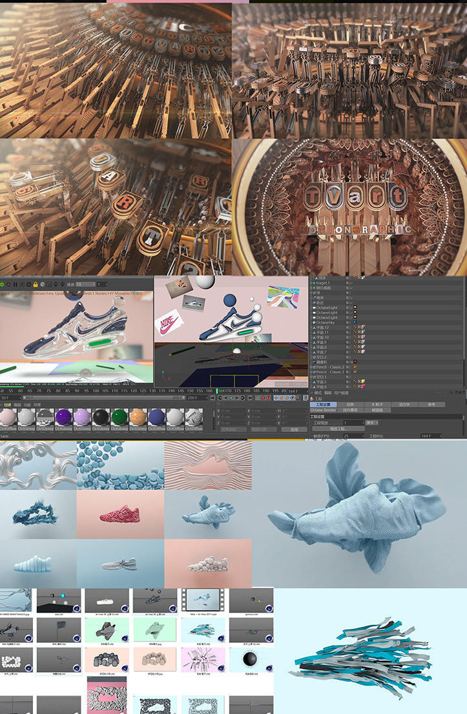Open the unit dropdown beside project scale

point(372,422)
